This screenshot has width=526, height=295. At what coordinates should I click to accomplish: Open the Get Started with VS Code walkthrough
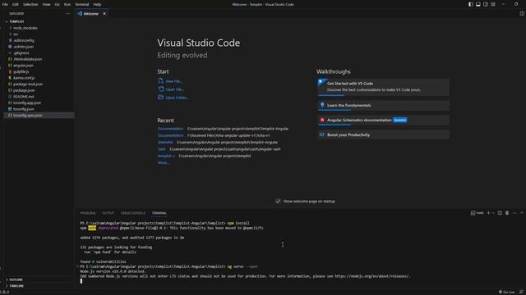384,87
